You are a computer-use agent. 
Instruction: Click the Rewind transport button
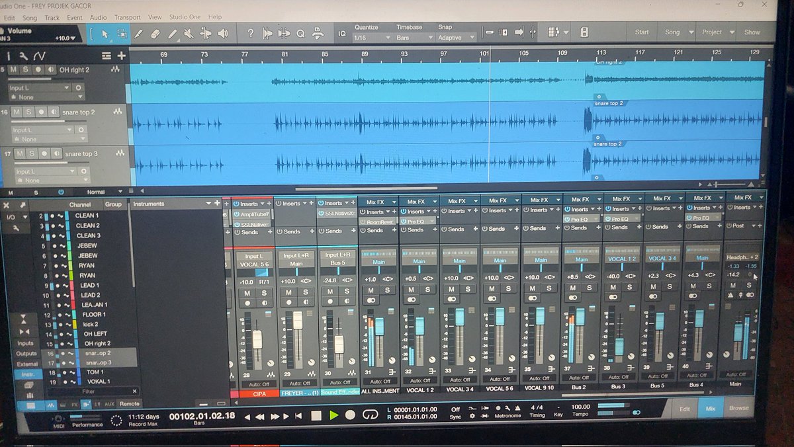[x=261, y=416]
